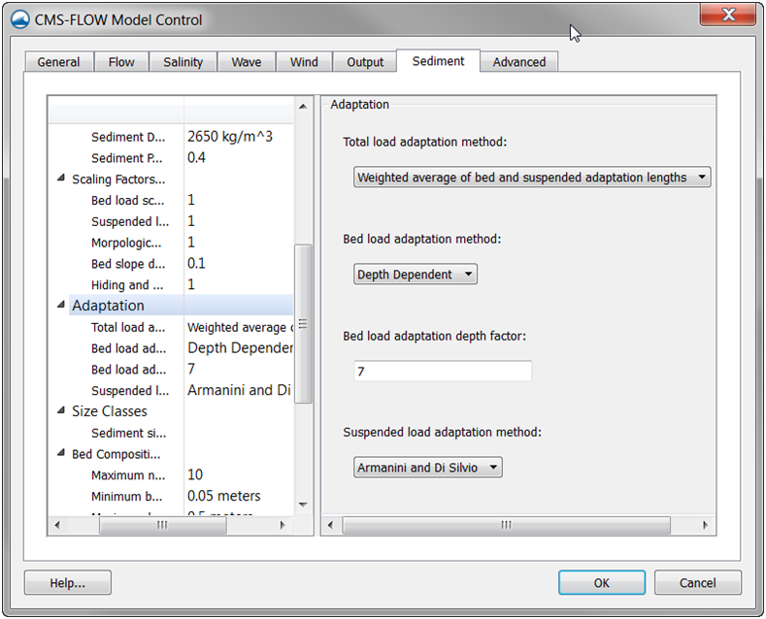The width and height of the screenshot is (766, 619).
Task: Collapse the Bed Composition tree group
Action: click(x=61, y=453)
